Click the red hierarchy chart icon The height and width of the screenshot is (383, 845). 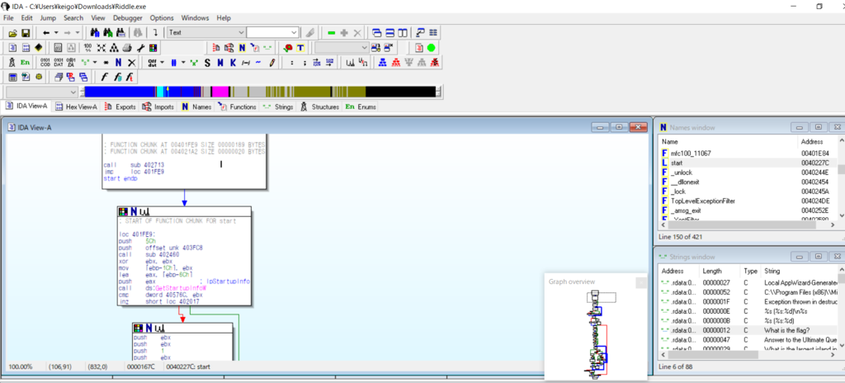(x=395, y=63)
